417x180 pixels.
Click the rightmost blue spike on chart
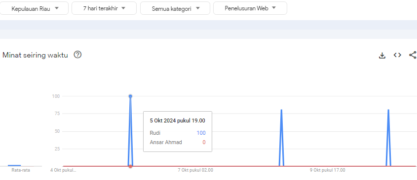[x=388, y=138]
